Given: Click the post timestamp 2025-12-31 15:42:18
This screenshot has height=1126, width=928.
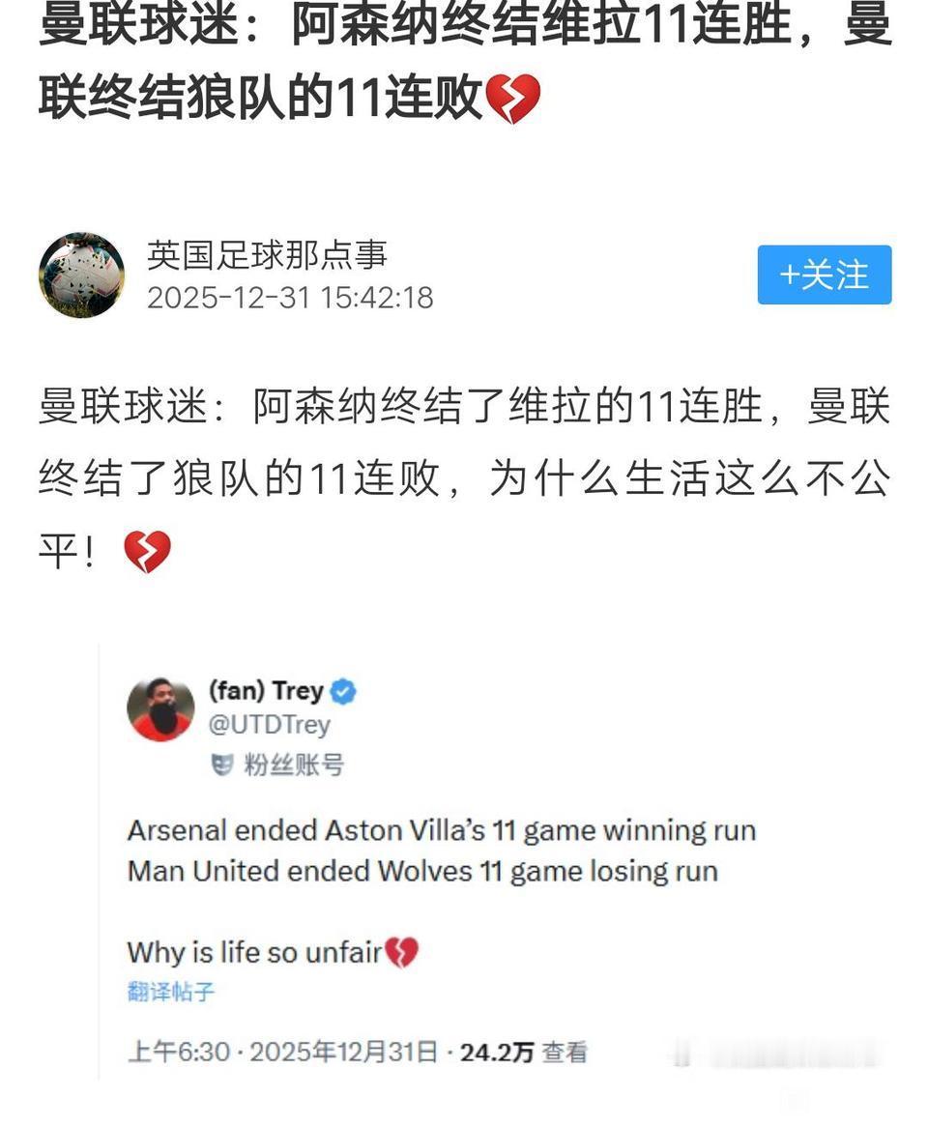Looking at the screenshot, I should coord(290,298).
